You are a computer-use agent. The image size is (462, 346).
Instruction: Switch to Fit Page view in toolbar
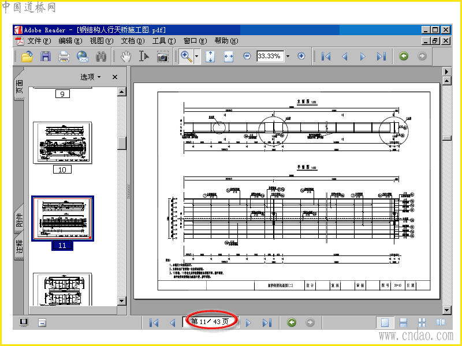[210, 57]
